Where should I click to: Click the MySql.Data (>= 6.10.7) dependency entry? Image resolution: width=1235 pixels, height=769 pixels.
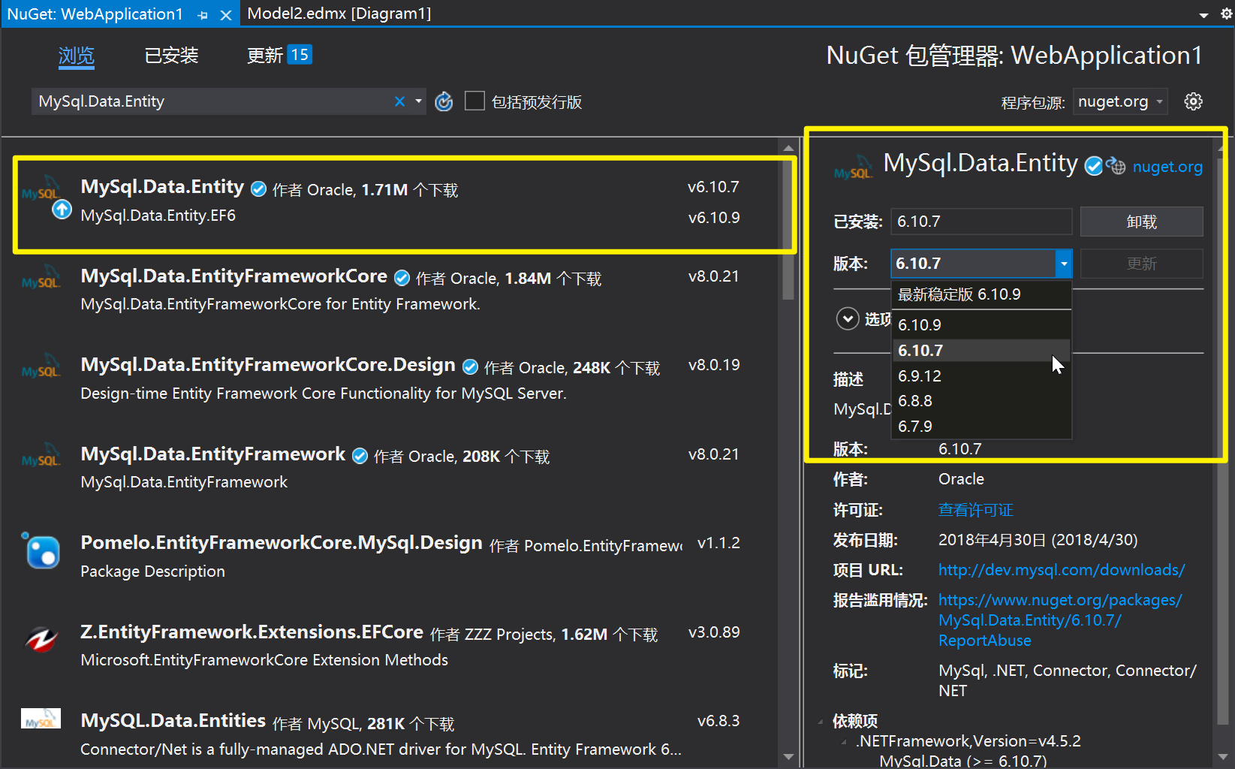(x=963, y=761)
